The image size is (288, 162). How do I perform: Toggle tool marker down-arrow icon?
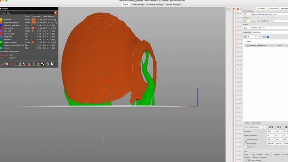click(x=52, y=64)
